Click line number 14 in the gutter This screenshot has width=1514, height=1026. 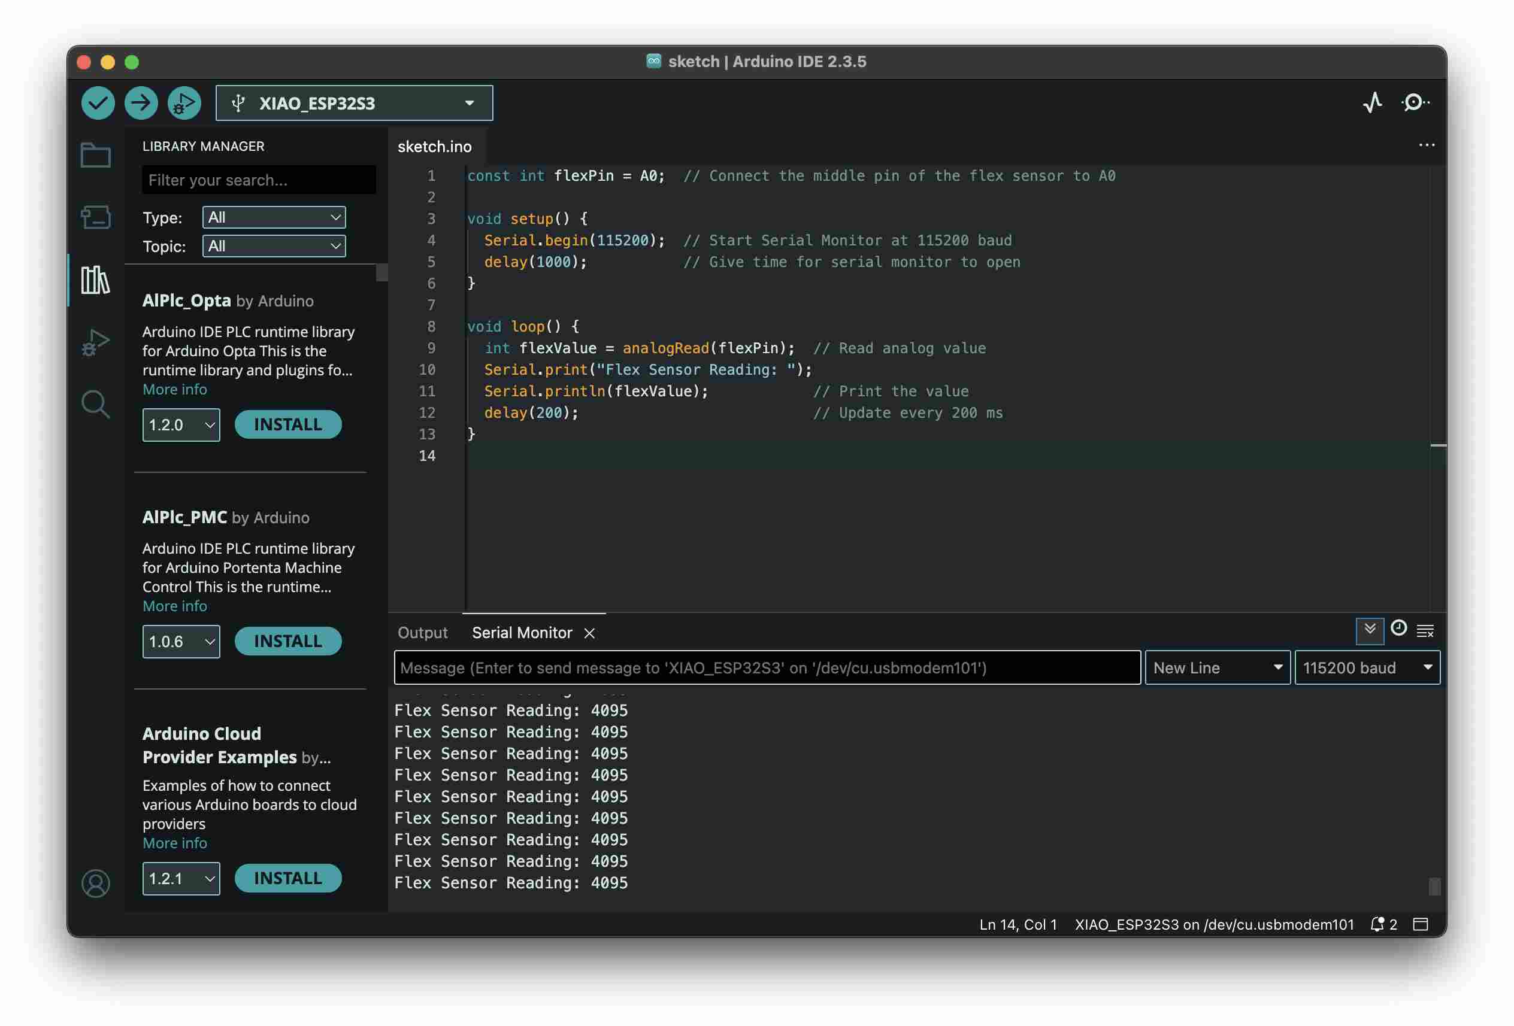coord(426,456)
